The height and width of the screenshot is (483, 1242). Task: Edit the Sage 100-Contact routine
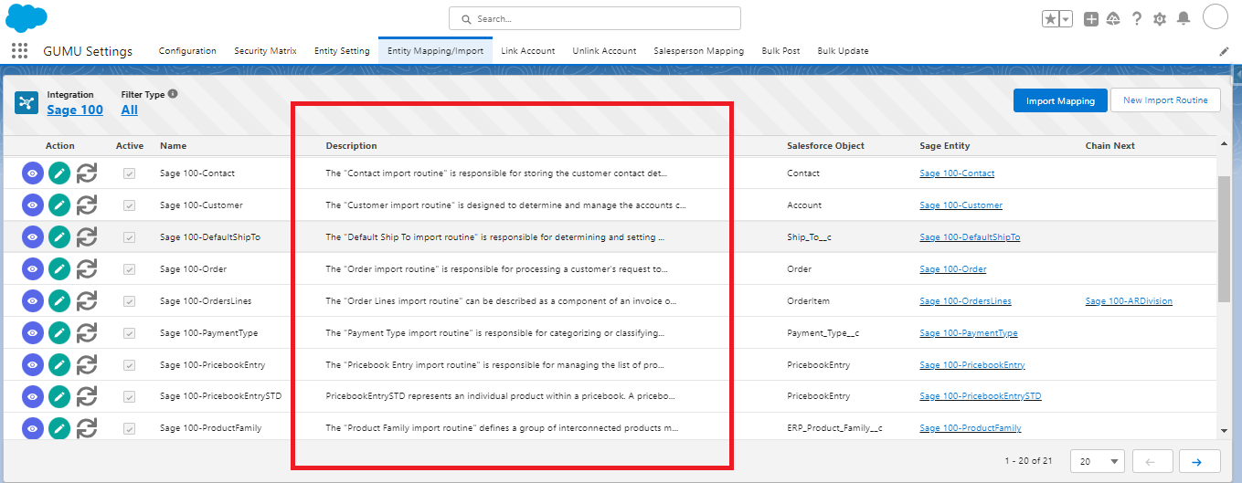tap(59, 173)
